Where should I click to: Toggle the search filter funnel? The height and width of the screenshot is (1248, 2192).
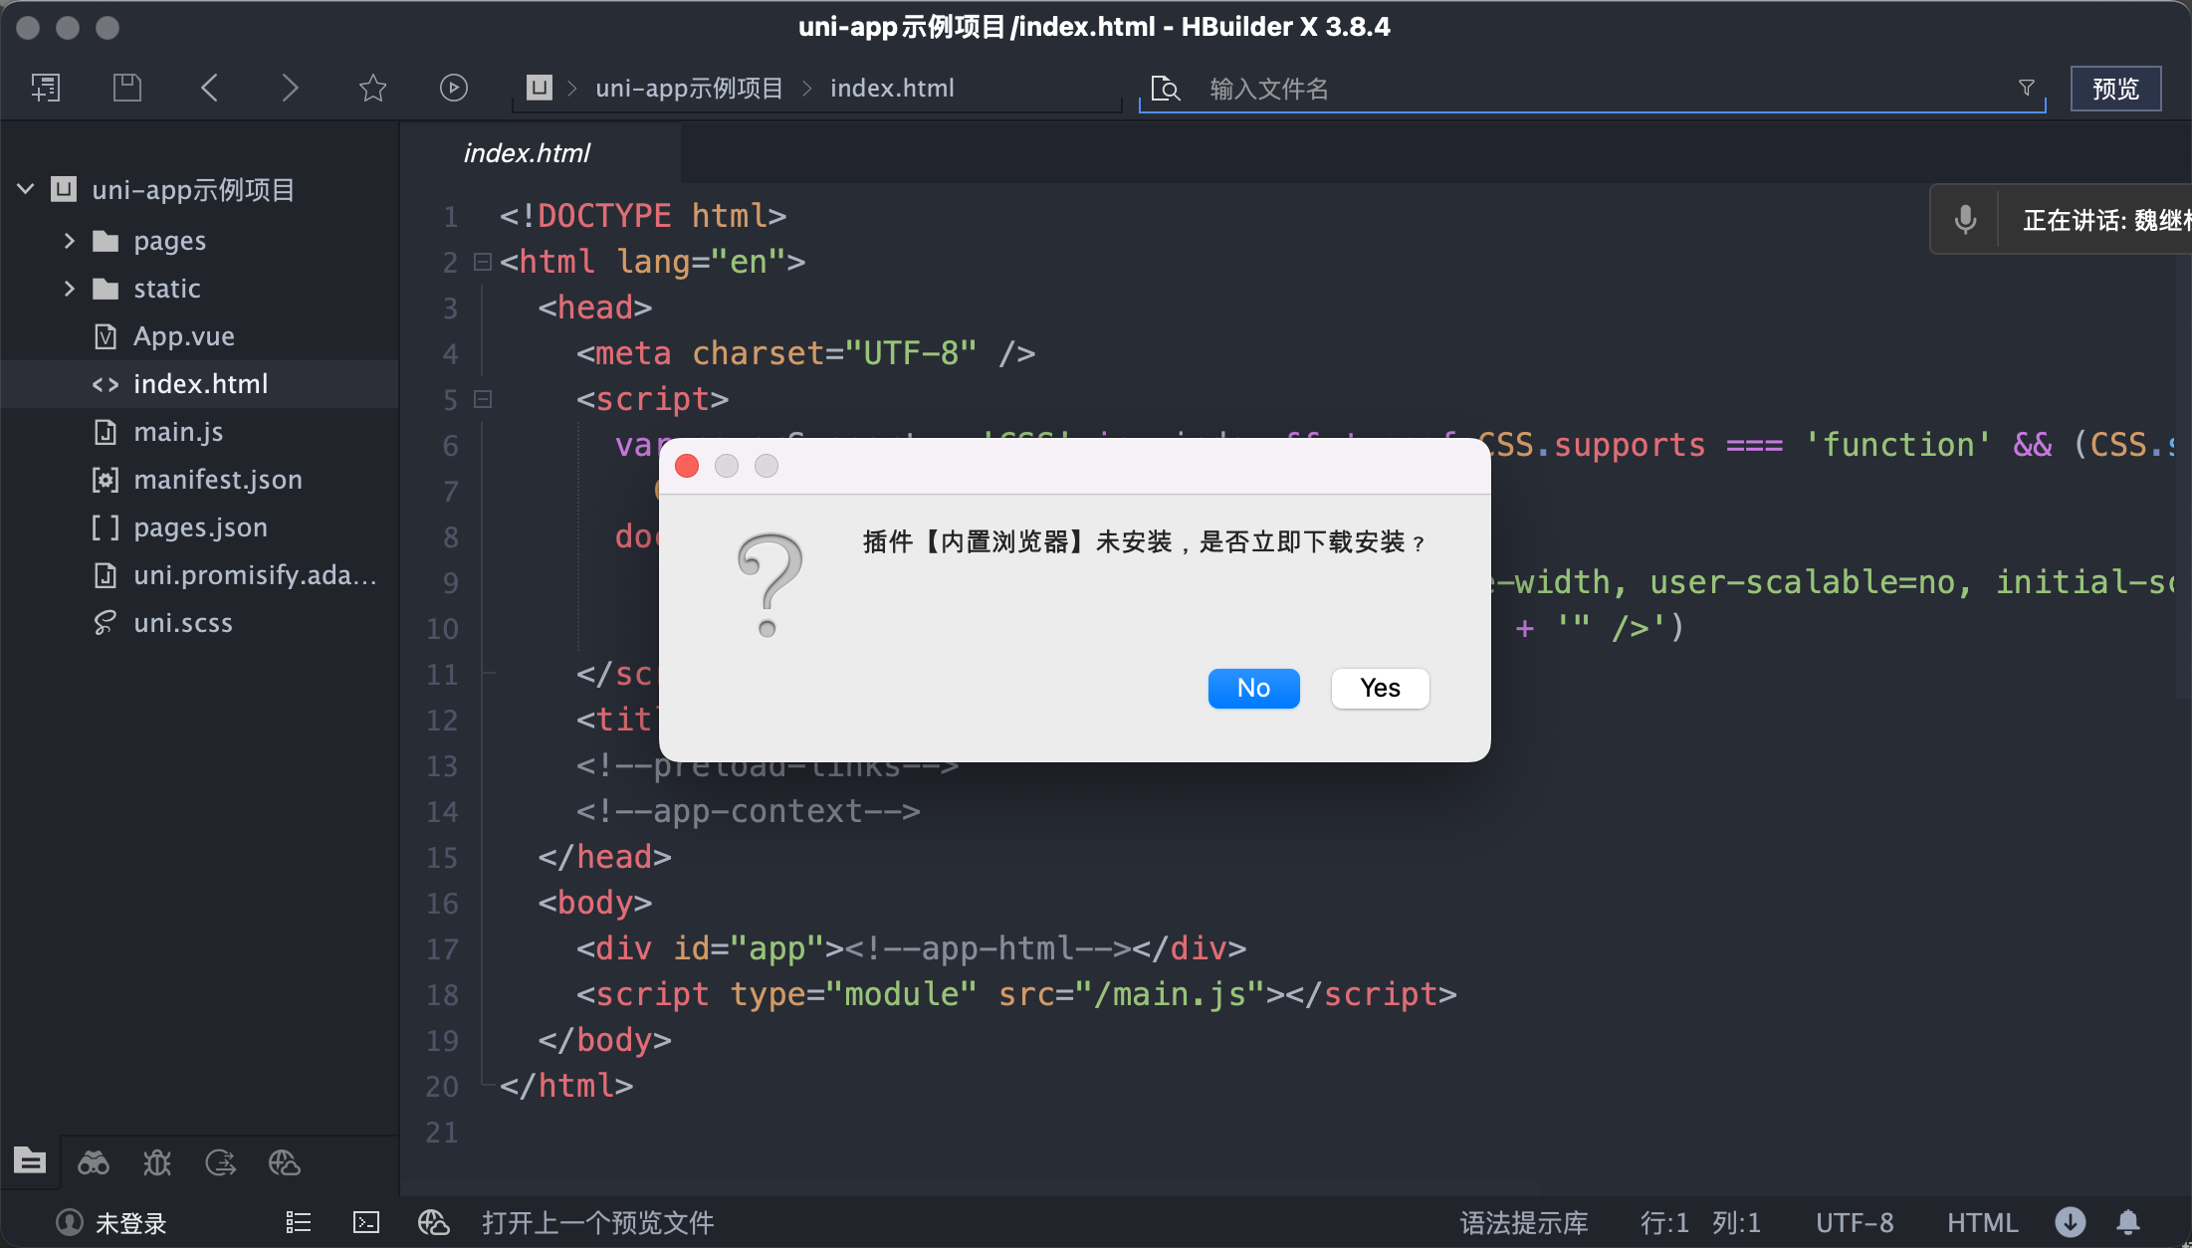2026,88
